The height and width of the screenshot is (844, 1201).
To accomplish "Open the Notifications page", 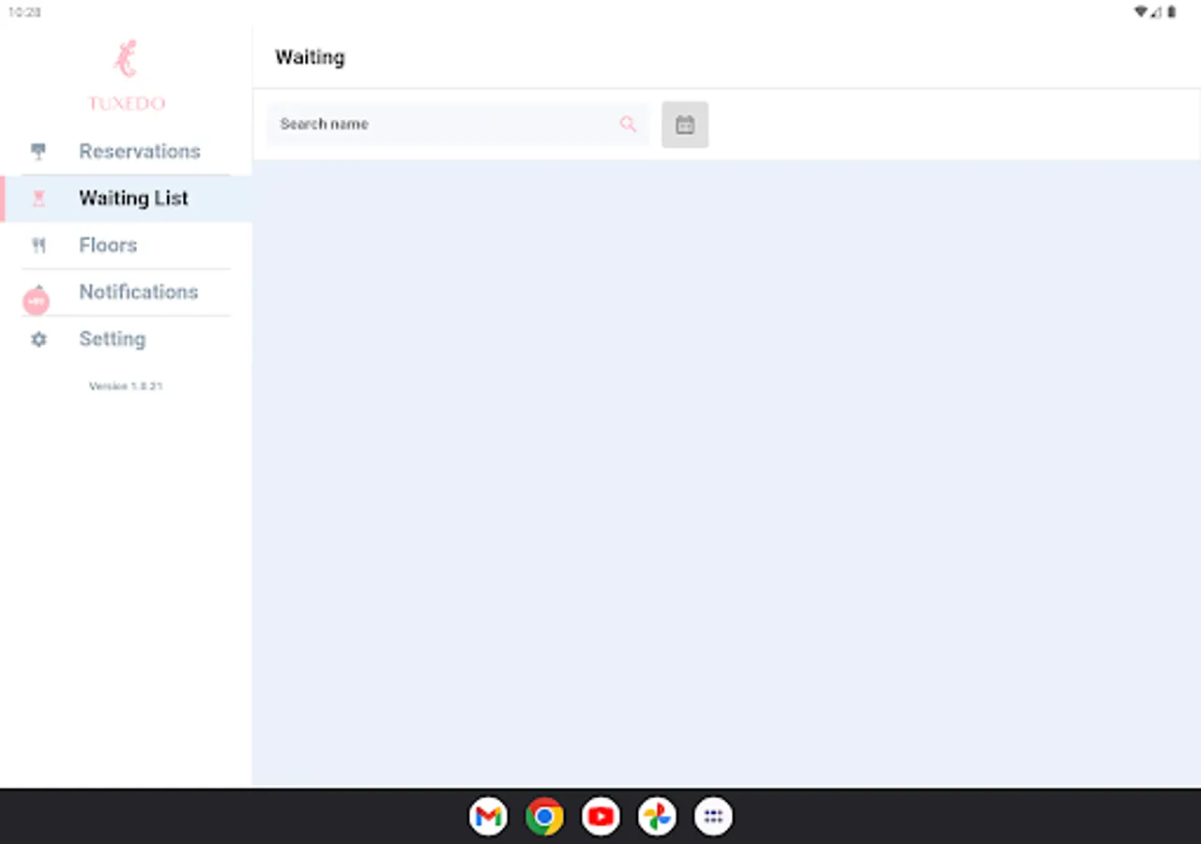I will tap(139, 292).
